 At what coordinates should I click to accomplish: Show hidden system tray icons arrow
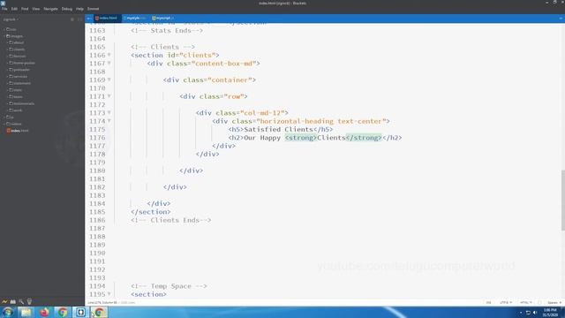pyautogui.click(x=521, y=313)
